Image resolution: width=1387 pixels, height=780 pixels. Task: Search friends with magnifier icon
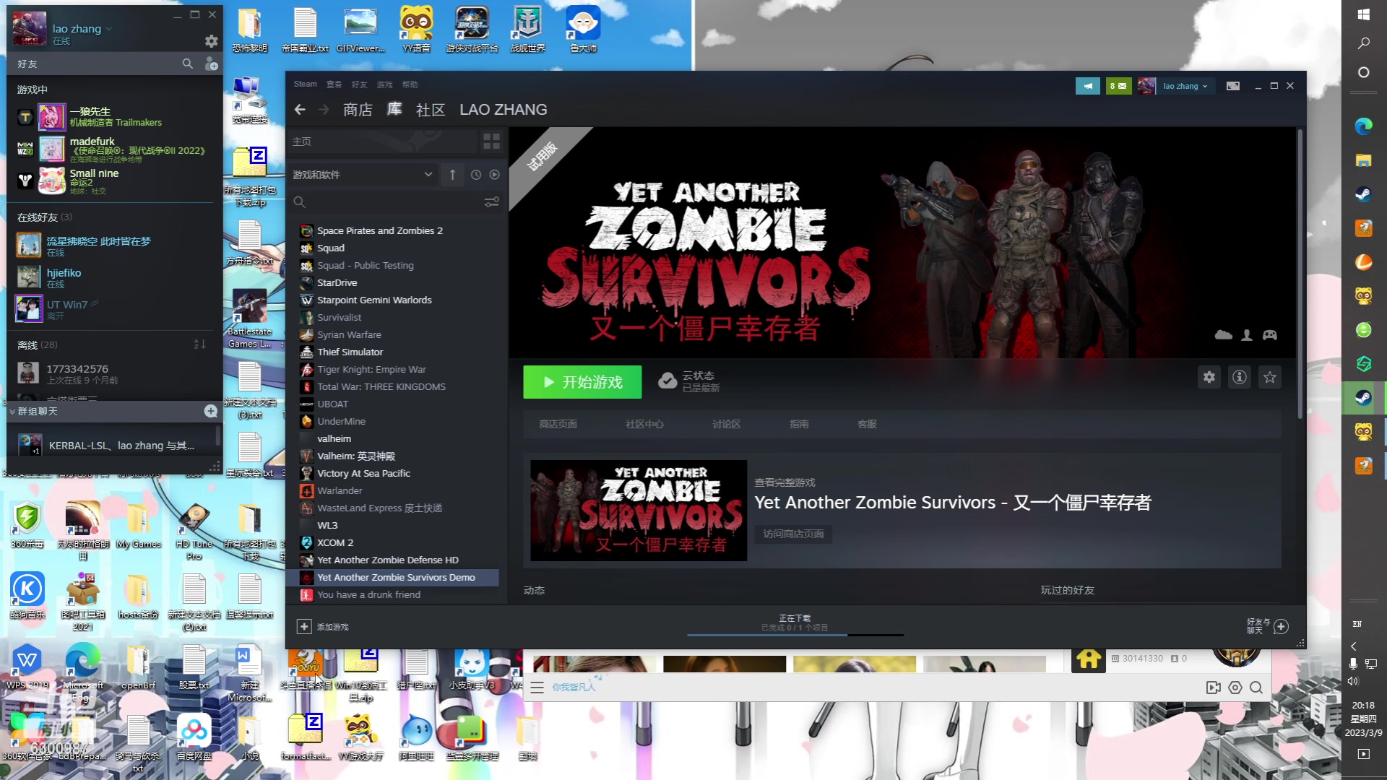pyautogui.click(x=188, y=64)
